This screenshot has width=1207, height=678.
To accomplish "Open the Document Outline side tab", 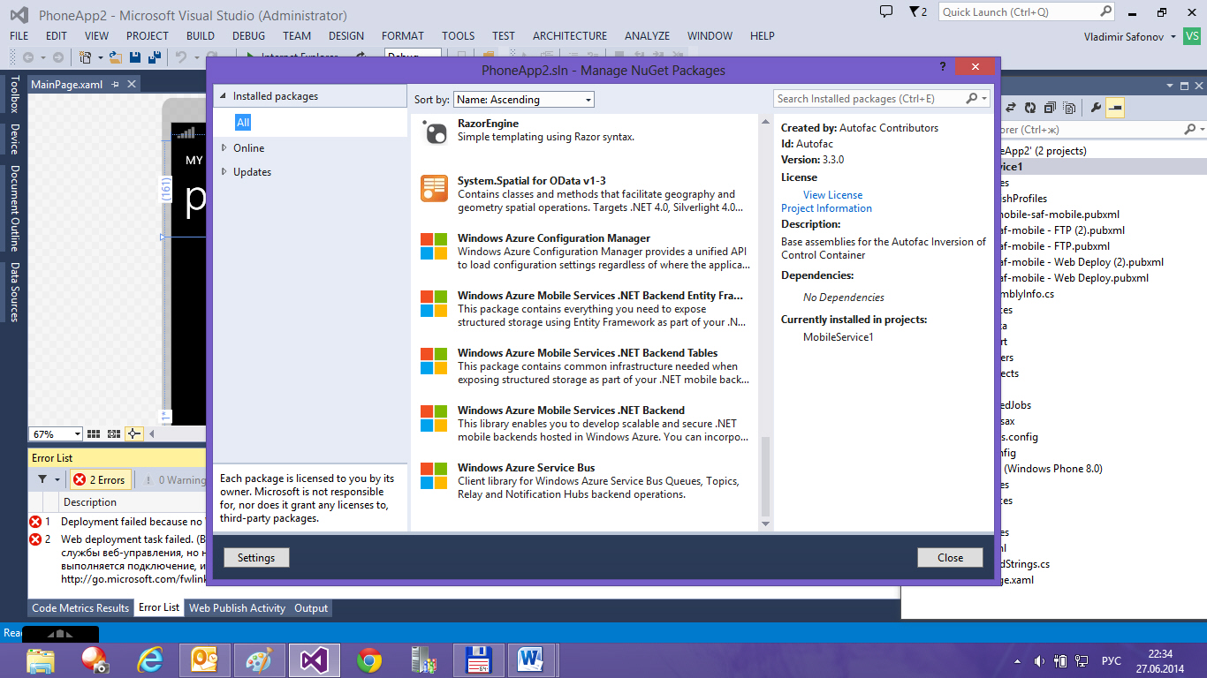I will click(14, 208).
